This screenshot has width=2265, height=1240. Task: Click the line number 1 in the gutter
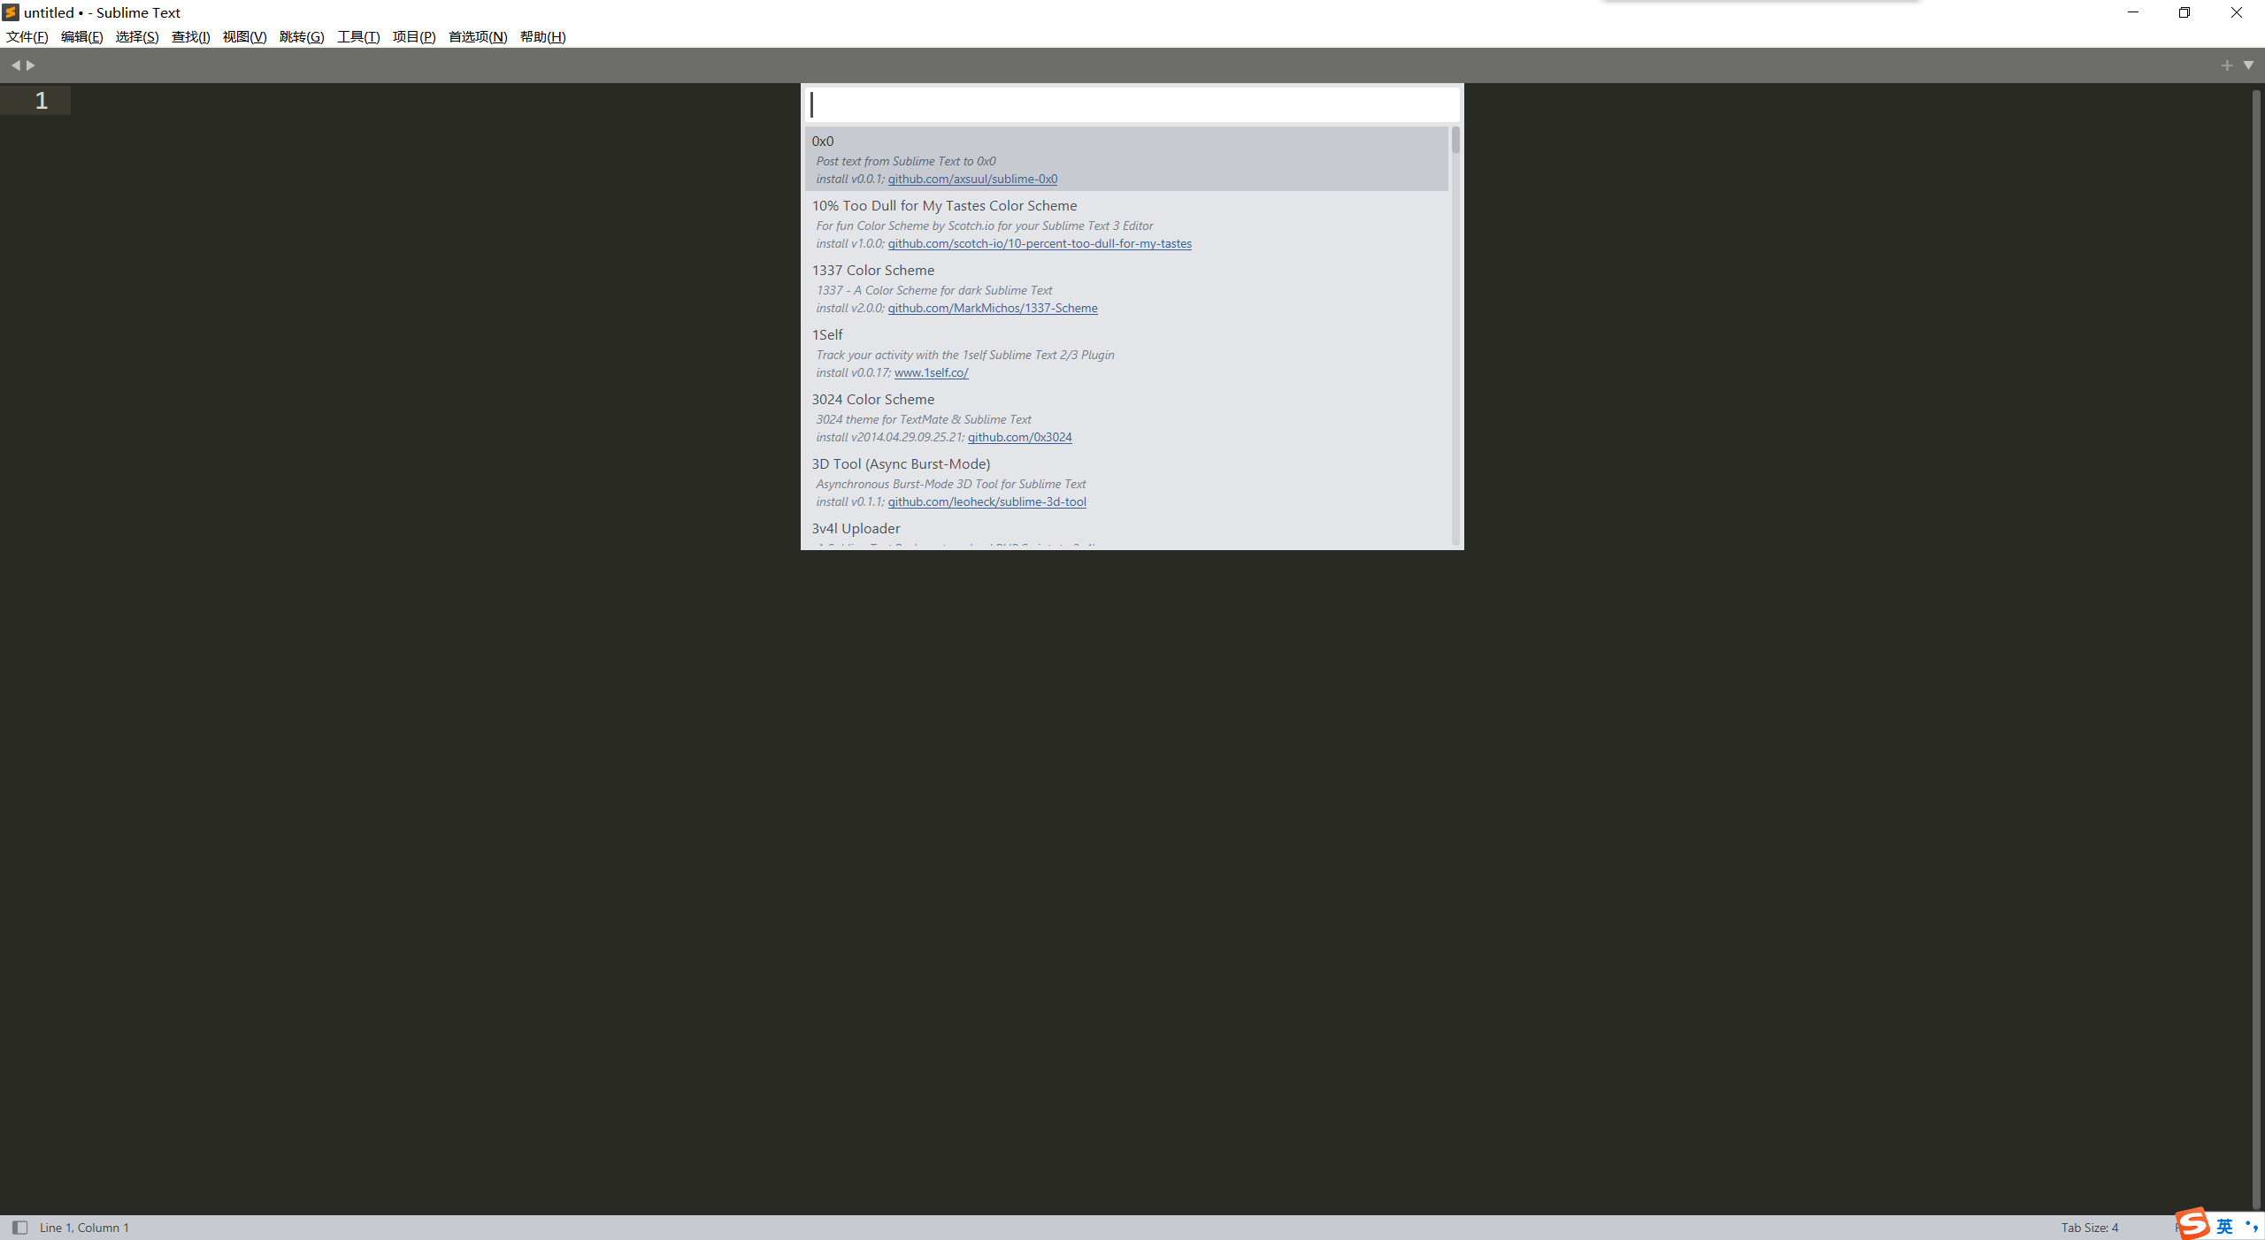[x=40, y=100]
